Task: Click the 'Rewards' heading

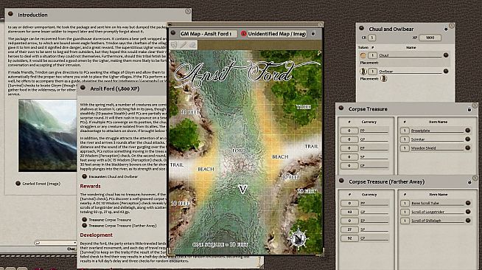Action: pos(90,186)
